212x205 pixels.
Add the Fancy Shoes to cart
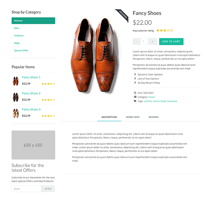[x=171, y=41]
